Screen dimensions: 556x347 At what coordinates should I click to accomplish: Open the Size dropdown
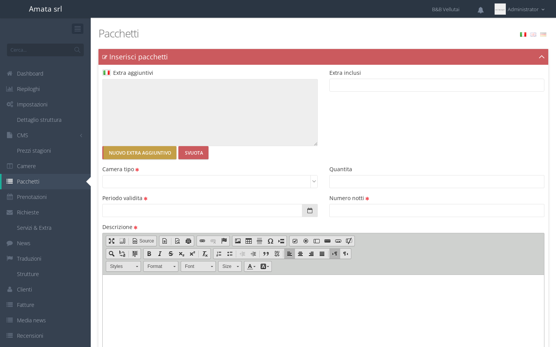tap(230, 266)
